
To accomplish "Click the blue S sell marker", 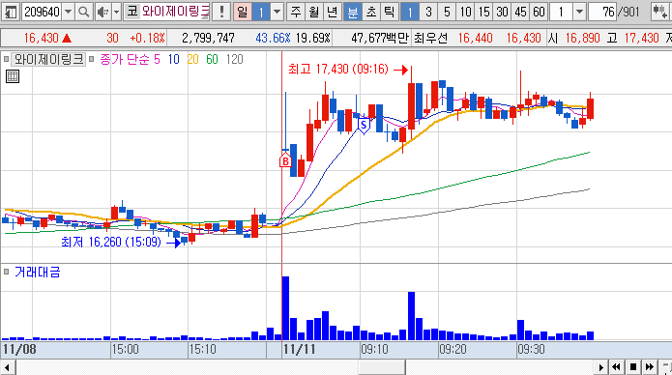I will click(364, 126).
